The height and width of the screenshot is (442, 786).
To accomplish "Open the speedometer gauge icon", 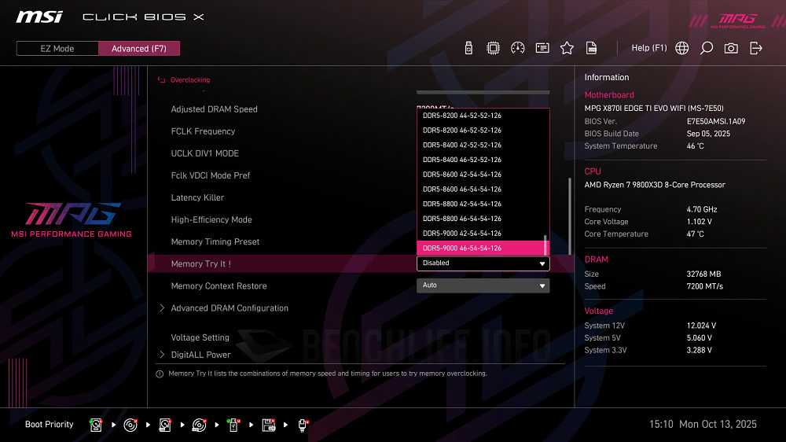I will (x=517, y=48).
